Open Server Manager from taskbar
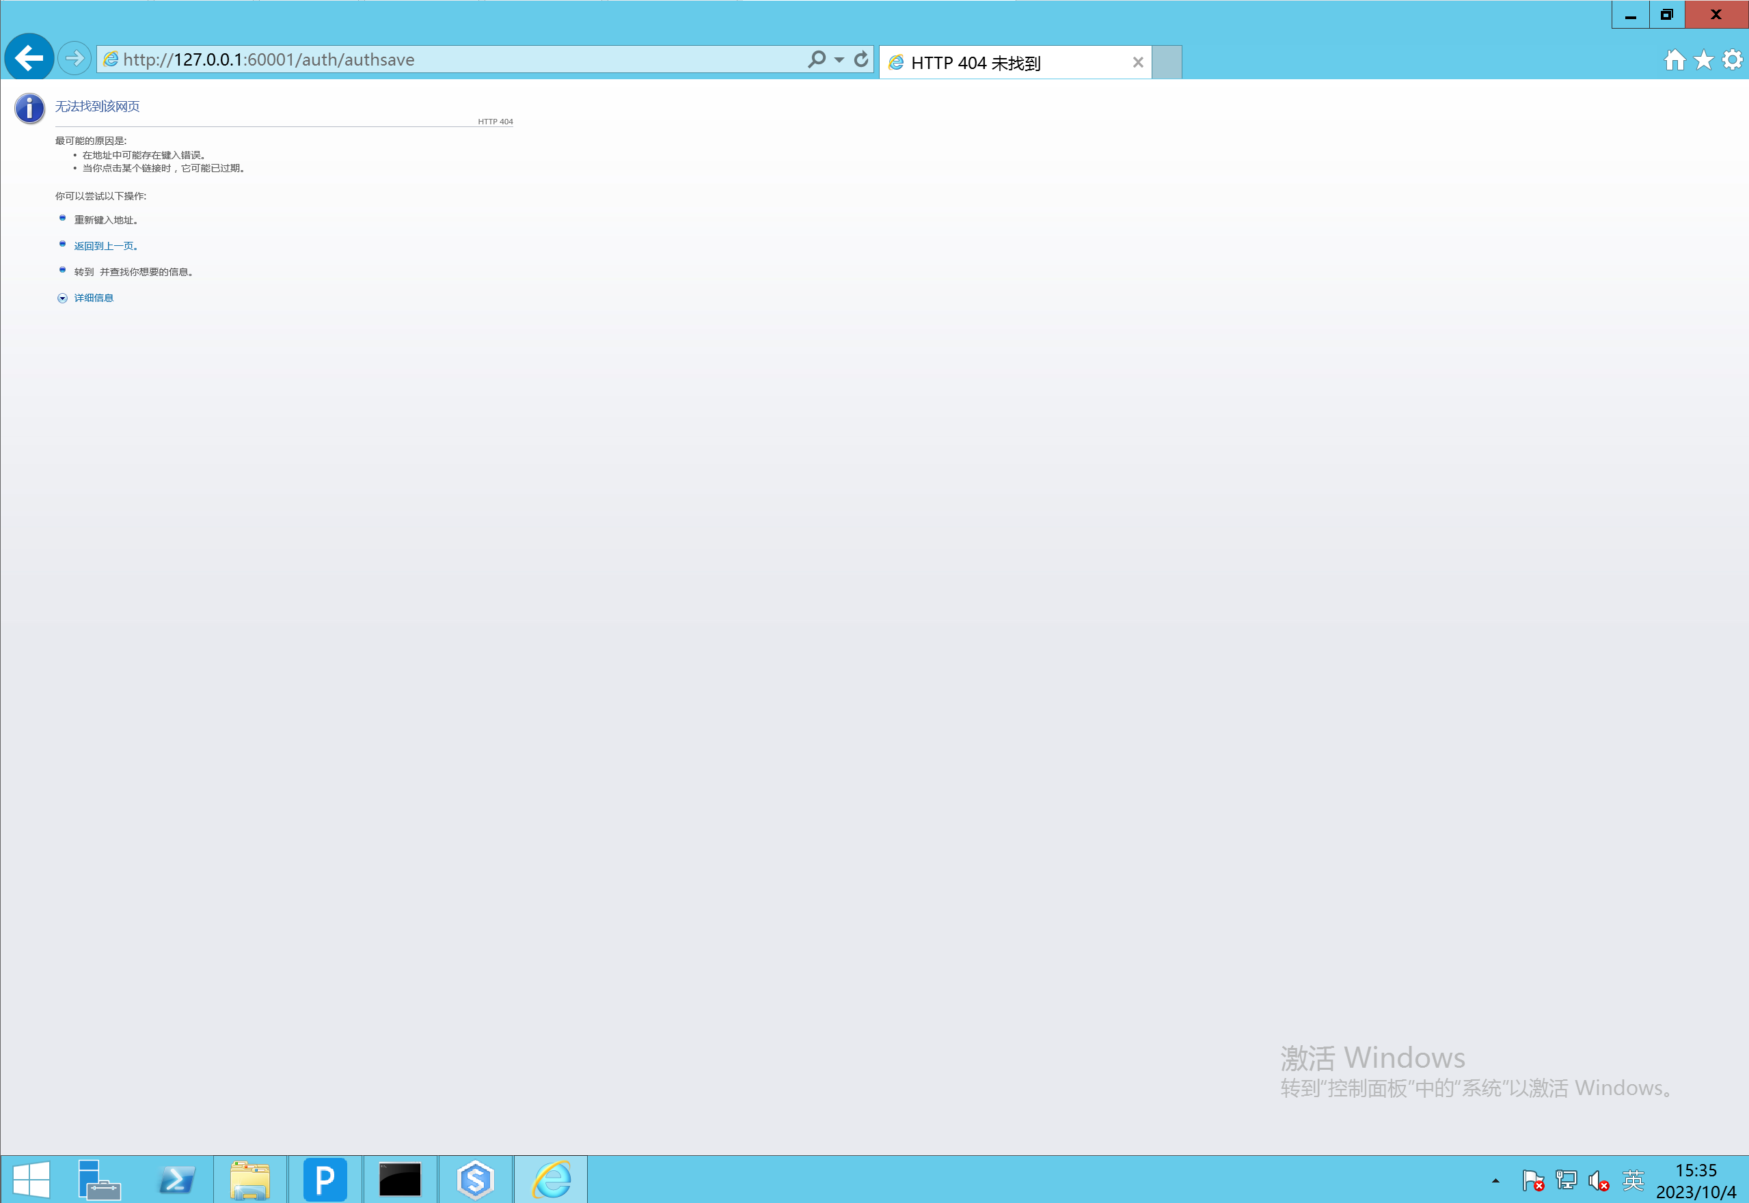The image size is (1749, 1203). tap(99, 1179)
